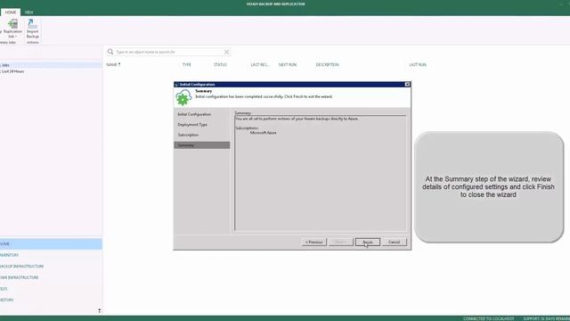Open the HOME view in navigation pane
The image size is (570, 321).
[x=51, y=243]
